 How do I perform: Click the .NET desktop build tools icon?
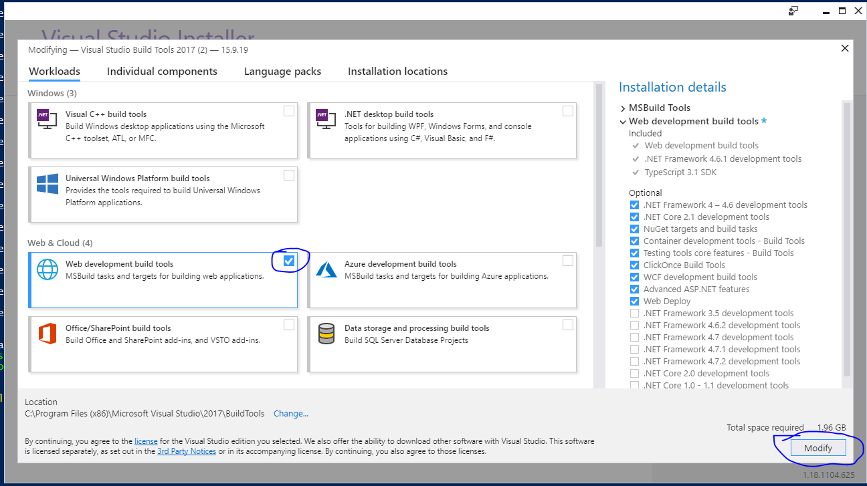(326, 119)
